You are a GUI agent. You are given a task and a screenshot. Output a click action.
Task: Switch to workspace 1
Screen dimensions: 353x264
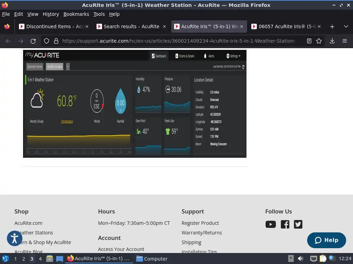[15, 259]
